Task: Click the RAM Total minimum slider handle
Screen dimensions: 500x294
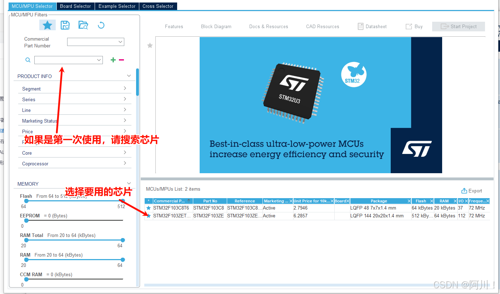Action: [x=26, y=240]
